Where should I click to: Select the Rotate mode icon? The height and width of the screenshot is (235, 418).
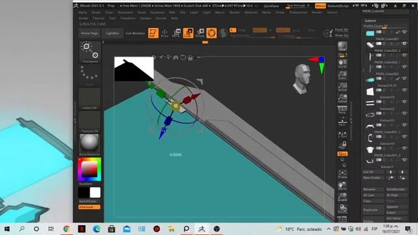tap(200, 33)
